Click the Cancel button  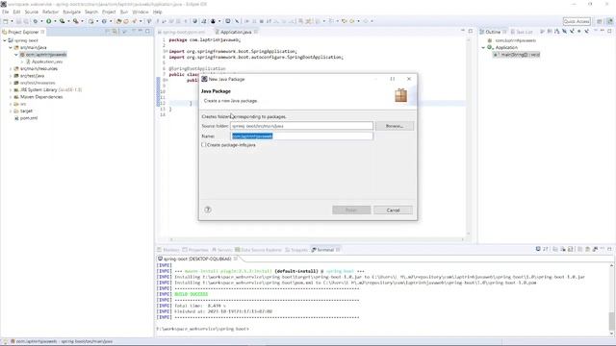(x=393, y=210)
